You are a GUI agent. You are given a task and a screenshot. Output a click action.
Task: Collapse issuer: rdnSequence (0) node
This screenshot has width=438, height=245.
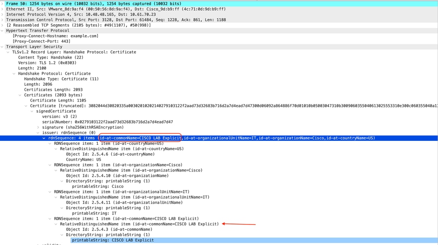point(38,133)
